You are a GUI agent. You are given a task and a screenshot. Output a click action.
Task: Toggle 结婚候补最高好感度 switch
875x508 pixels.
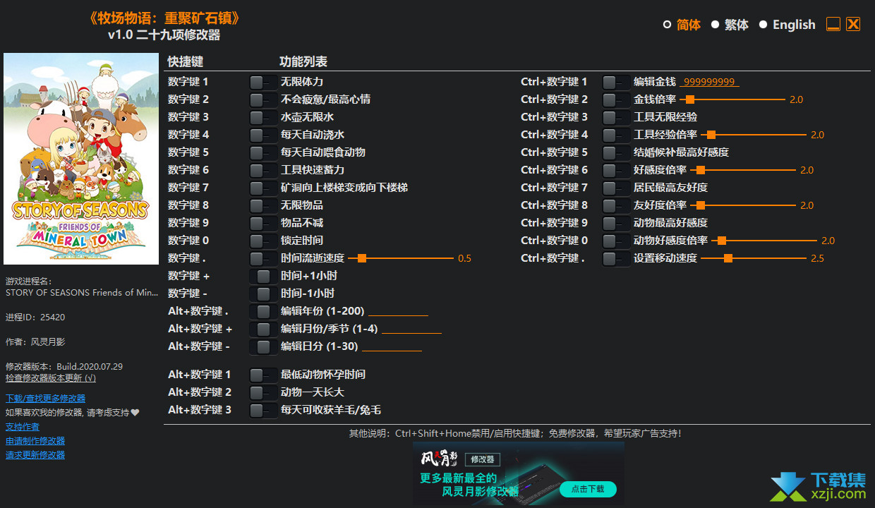616,152
